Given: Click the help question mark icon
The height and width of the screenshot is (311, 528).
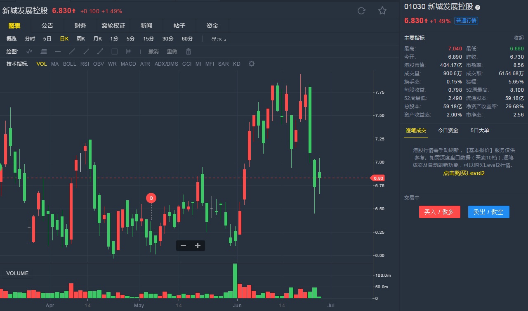Looking at the screenshot, I should pyautogui.click(x=478, y=7).
